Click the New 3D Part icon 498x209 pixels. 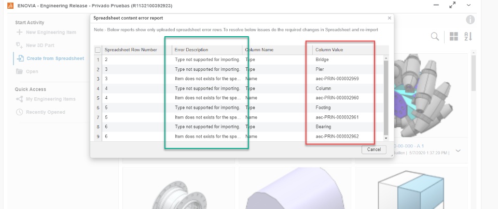[19, 45]
